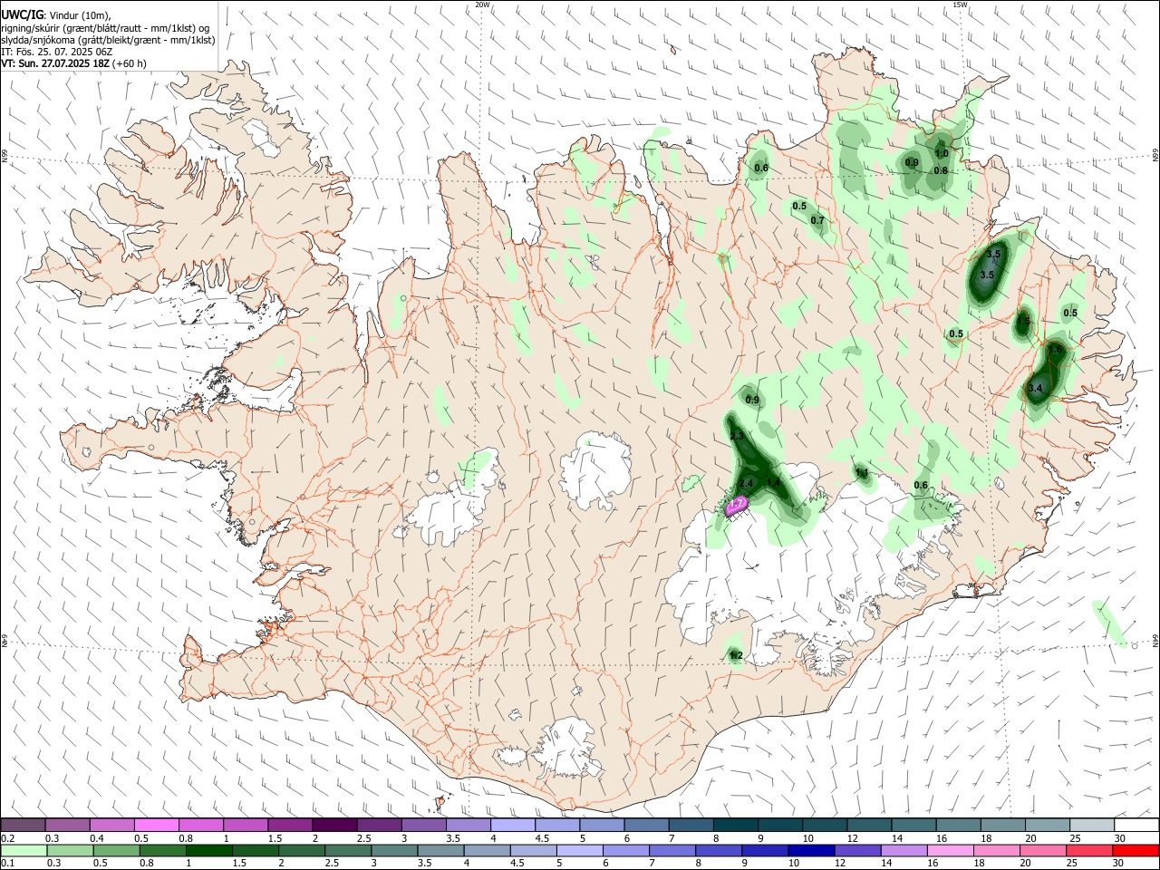This screenshot has height=870, width=1160.
Task: Click the 0.9 value next to 1.0
Action: pyautogui.click(x=912, y=163)
